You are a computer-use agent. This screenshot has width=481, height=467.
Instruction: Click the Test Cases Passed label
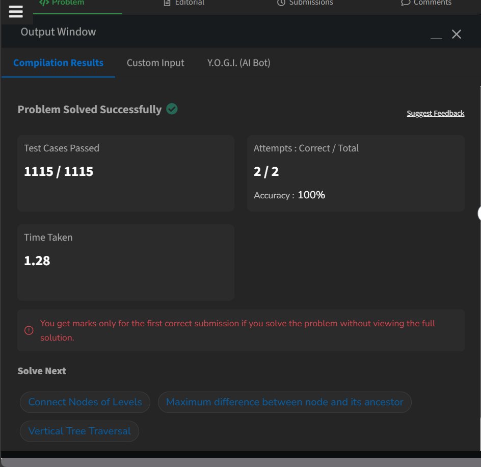(62, 148)
